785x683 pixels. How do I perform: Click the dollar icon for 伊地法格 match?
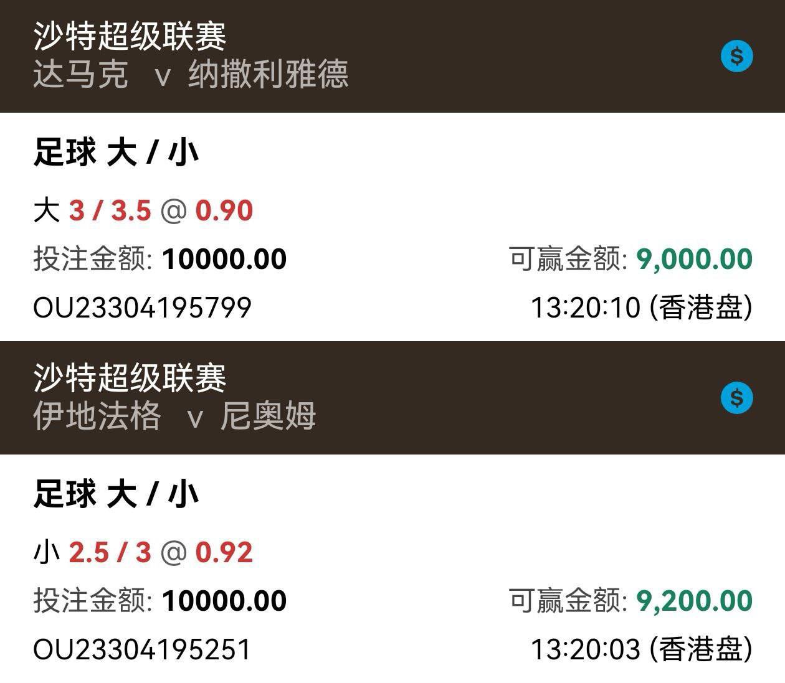tap(736, 398)
